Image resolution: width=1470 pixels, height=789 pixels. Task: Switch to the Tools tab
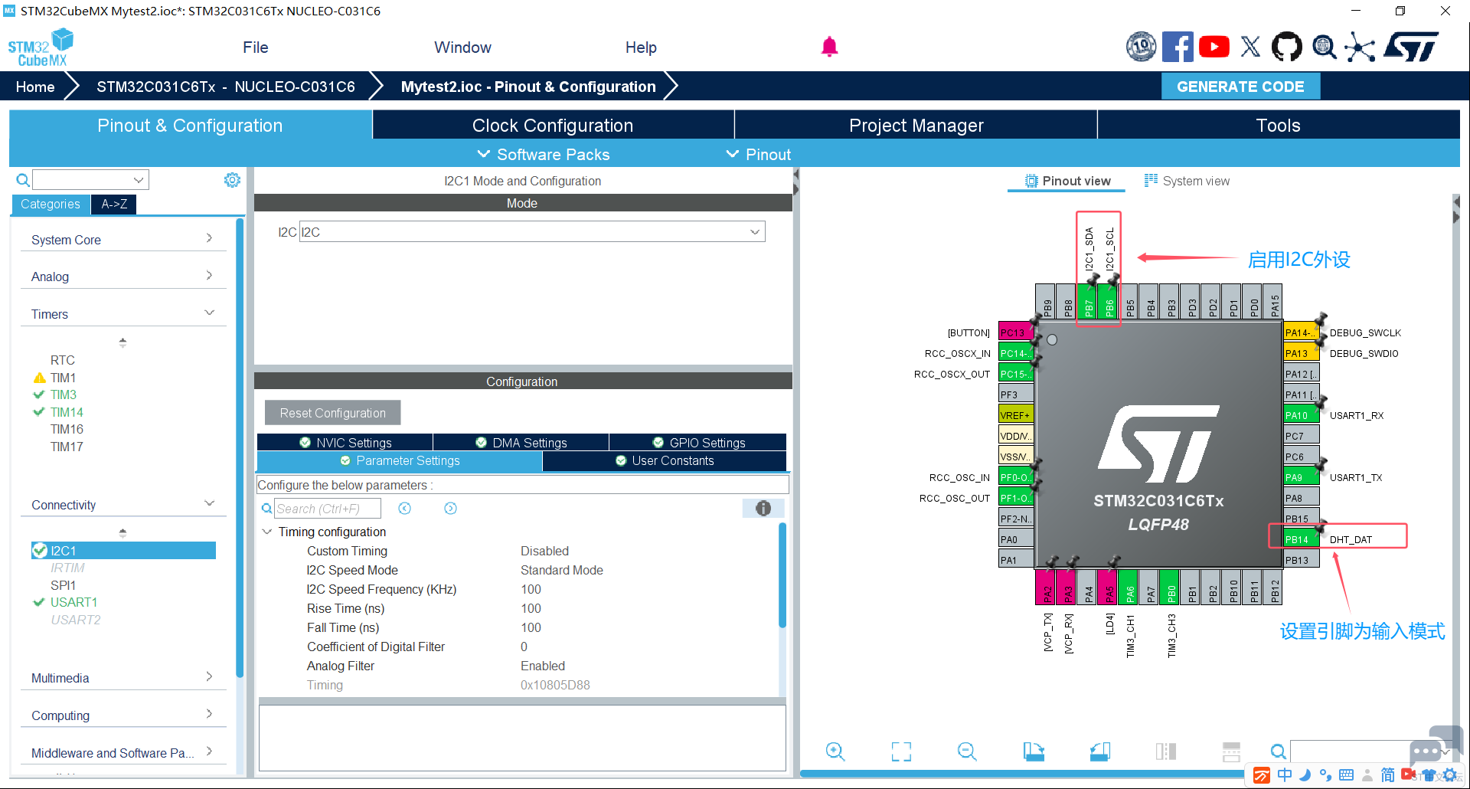pyautogui.click(x=1279, y=125)
